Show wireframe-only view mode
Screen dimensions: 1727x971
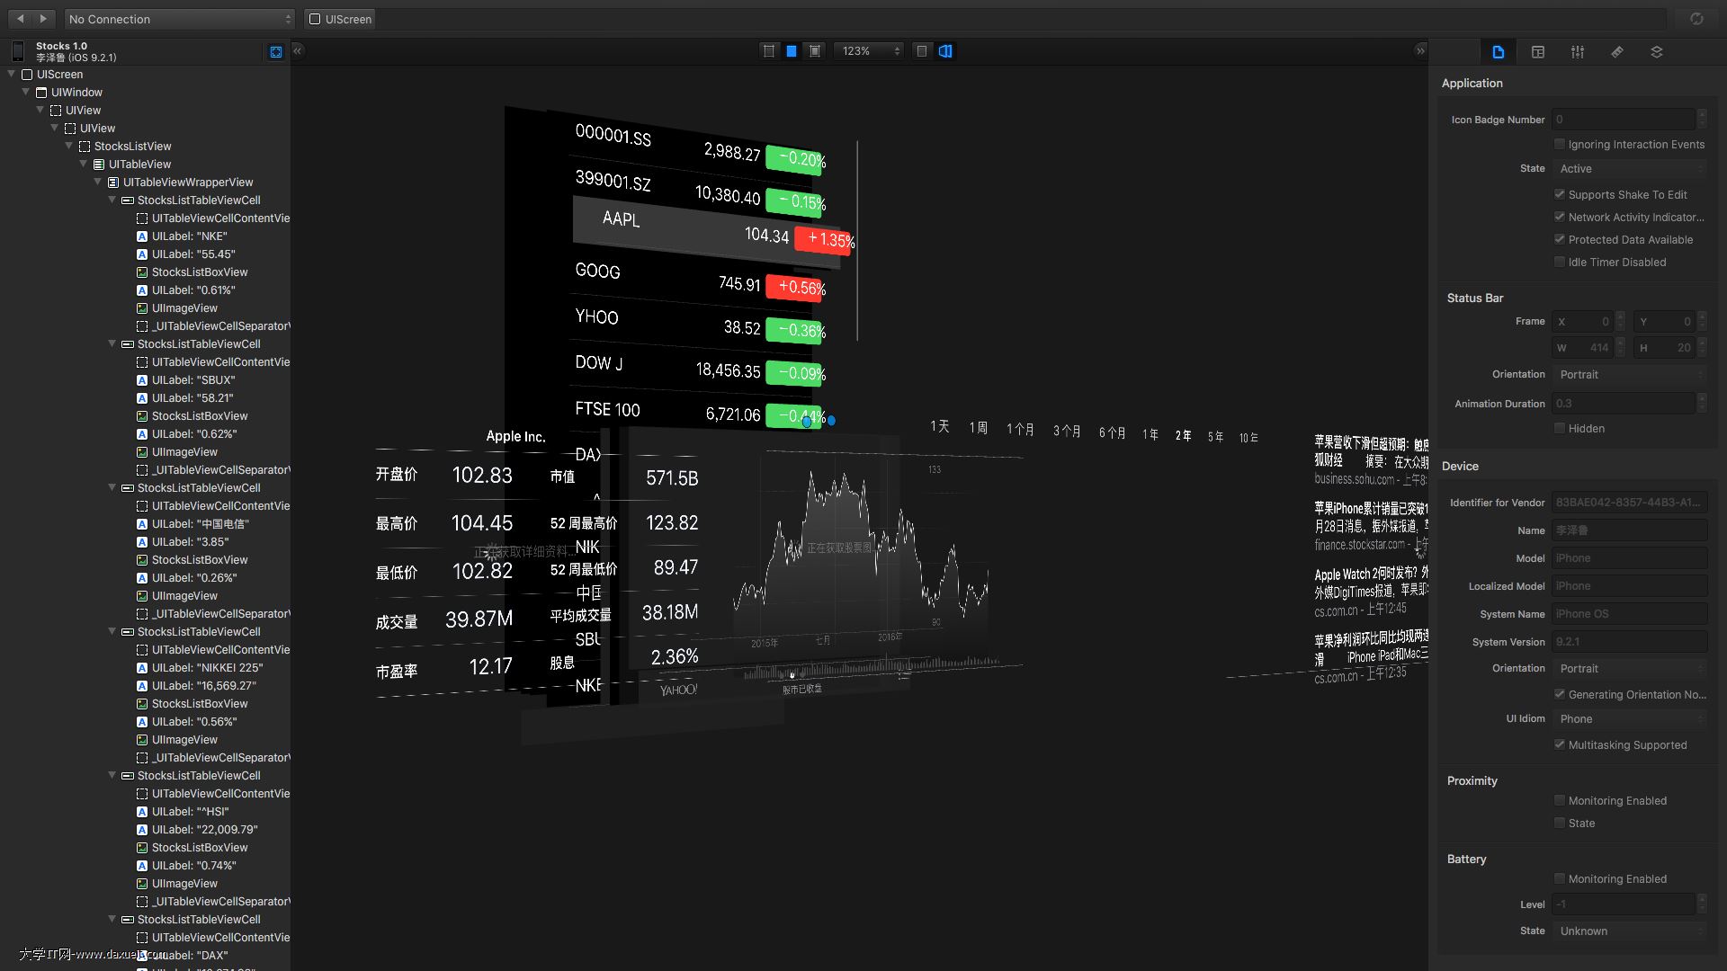[768, 51]
